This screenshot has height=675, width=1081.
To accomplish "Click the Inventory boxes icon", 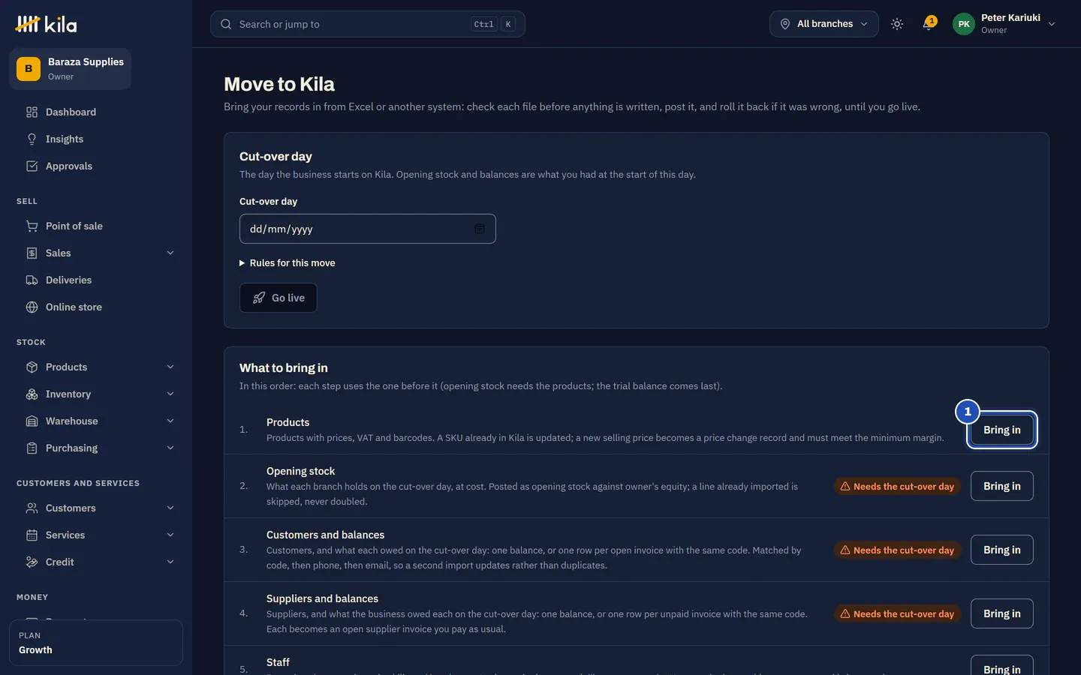I will point(32,394).
